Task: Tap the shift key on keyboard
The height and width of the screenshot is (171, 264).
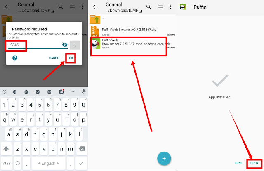Action: (6, 149)
